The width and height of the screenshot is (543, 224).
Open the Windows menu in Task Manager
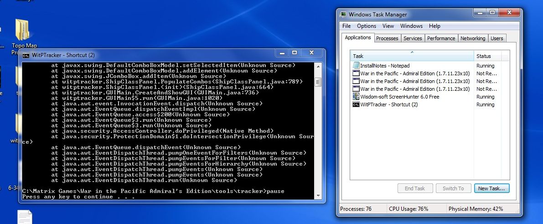pos(411,26)
